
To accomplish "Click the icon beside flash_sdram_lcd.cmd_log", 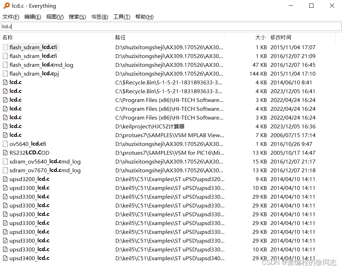I will tap(5, 64).
